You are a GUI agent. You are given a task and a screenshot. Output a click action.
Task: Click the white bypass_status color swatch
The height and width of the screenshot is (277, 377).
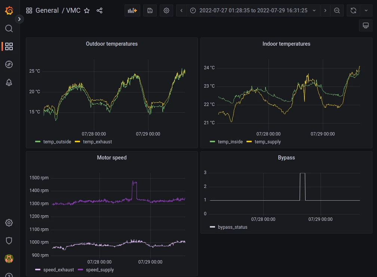click(x=212, y=227)
